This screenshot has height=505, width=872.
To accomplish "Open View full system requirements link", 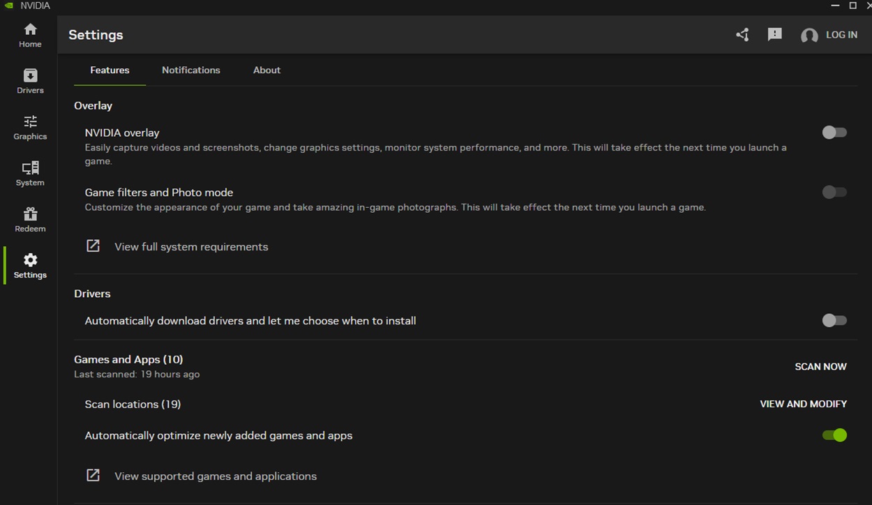I will 190,247.
